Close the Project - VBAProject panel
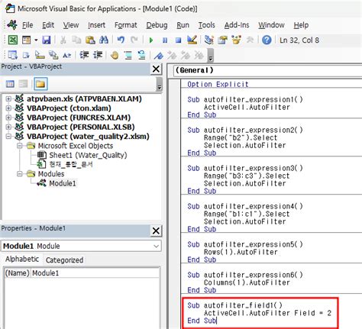Viewport: 362px width, 329px height. click(156, 69)
